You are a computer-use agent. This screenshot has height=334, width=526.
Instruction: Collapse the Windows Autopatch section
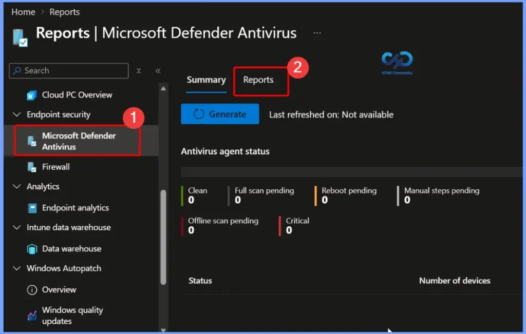point(16,268)
